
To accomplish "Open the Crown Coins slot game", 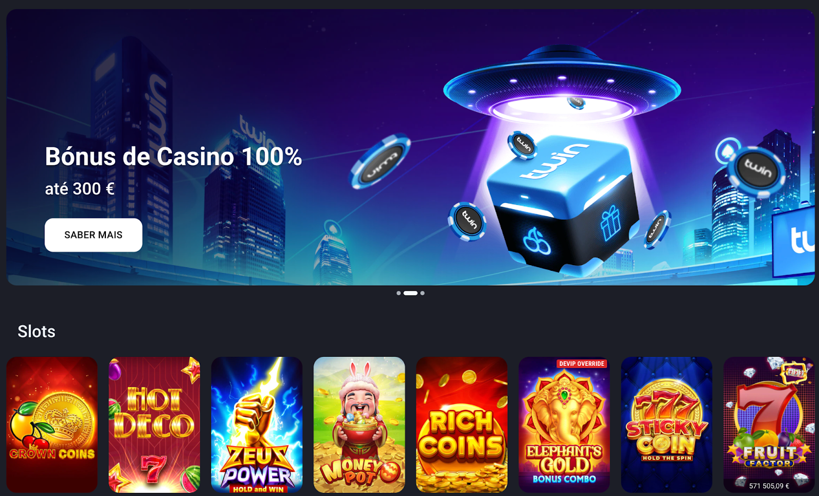I will pos(52,424).
